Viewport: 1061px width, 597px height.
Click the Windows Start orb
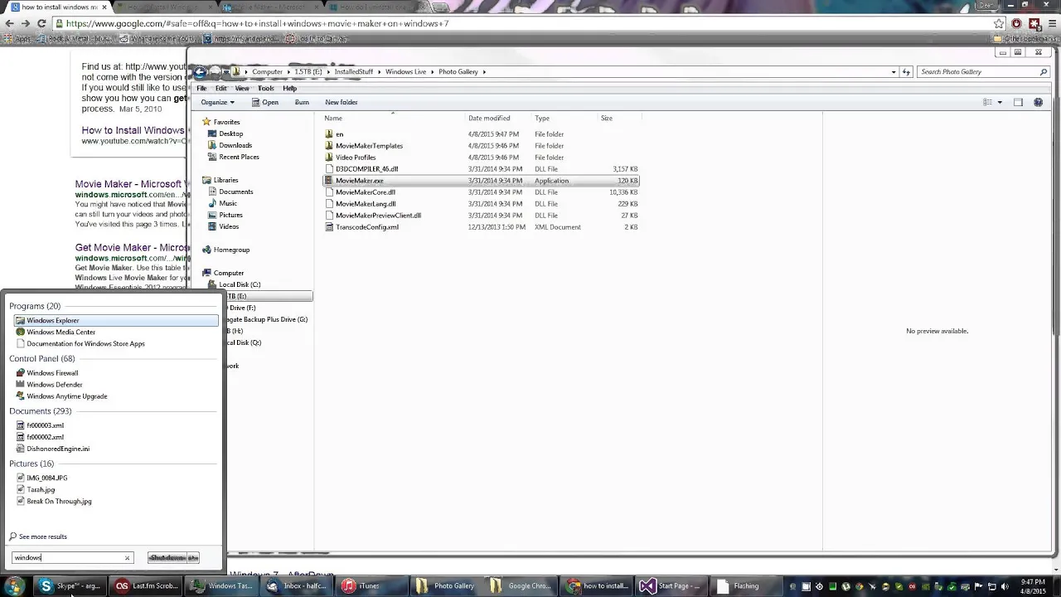click(14, 587)
